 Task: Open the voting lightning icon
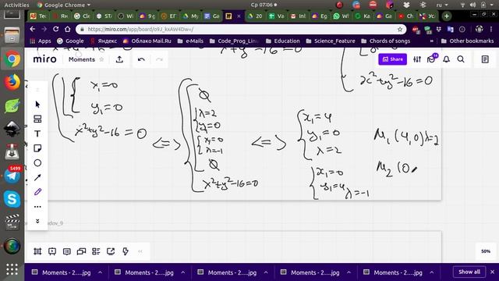[126, 251]
